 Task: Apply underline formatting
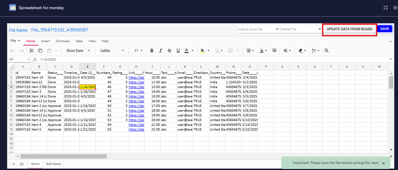(178, 51)
